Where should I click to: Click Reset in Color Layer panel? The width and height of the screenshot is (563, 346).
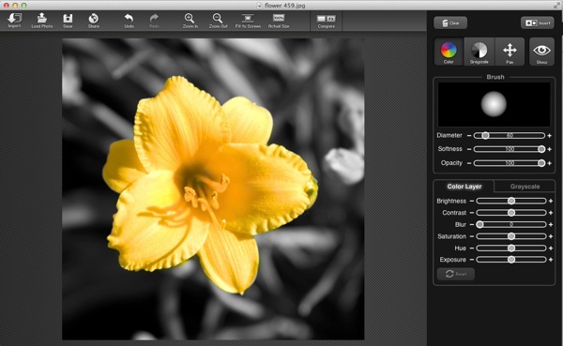click(x=456, y=274)
